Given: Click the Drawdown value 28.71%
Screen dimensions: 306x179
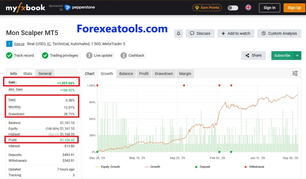Looking at the screenshot, I should pyautogui.click(x=69, y=114).
